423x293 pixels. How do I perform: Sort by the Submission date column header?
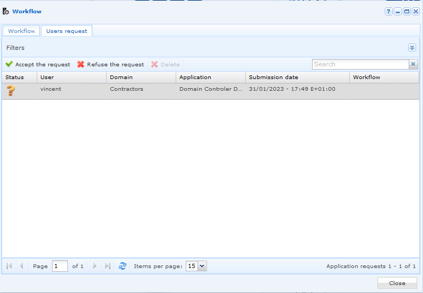coord(297,77)
